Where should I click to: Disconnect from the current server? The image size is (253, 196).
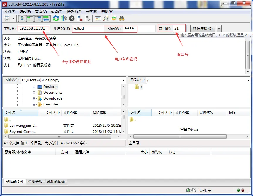80,18
